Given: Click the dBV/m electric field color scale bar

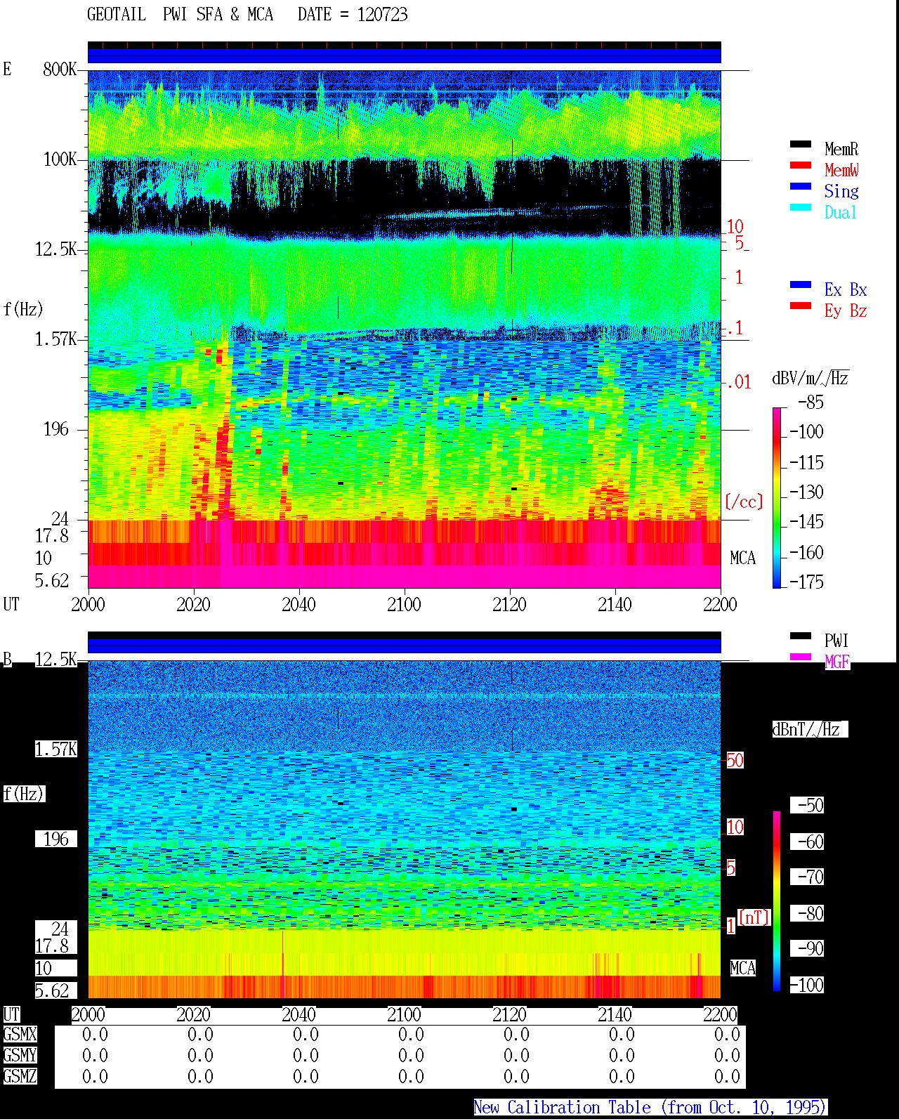Looking at the screenshot, I should [x=777, y=497].
